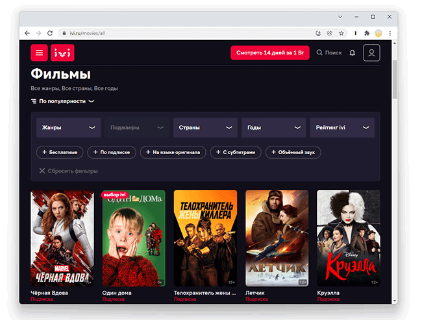Open the tab search chevron

point(340,17)
